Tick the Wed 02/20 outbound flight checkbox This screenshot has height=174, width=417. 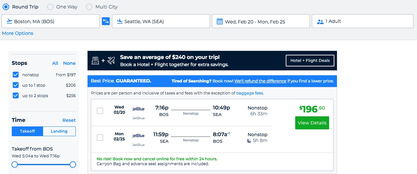pos(100,111)
